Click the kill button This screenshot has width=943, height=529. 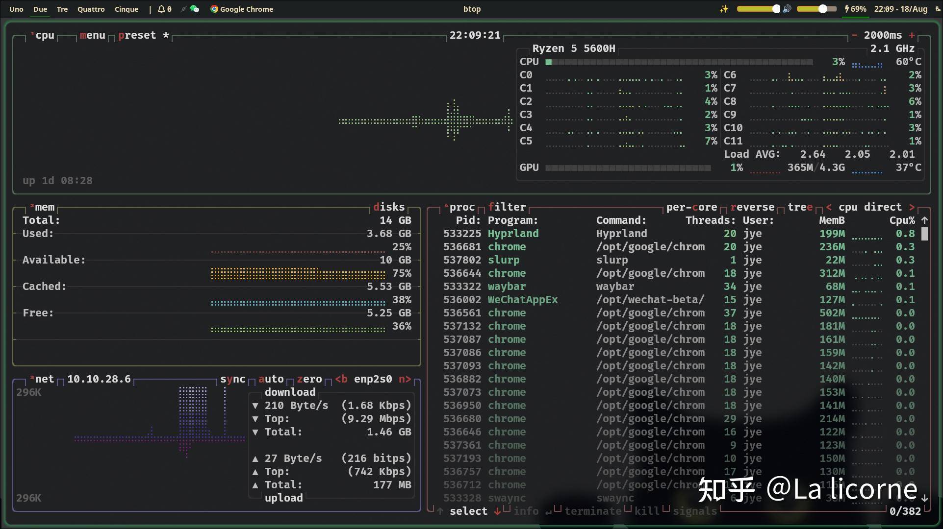click(x=647, y=511)
